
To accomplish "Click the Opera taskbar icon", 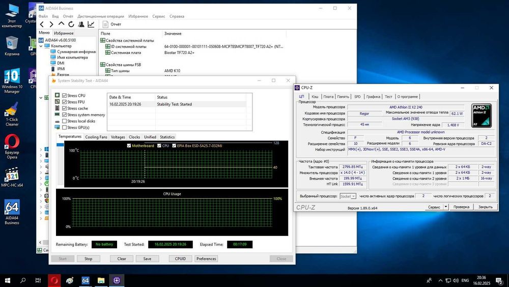I will click(54, 280).
